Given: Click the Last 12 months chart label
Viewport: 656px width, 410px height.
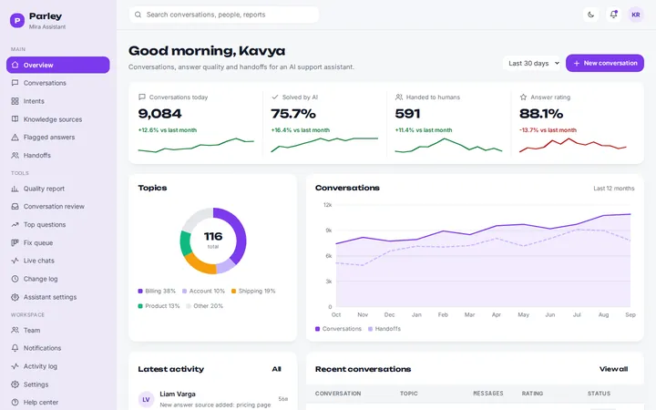Looking at the screenshot, I should (x=614, y=189).
